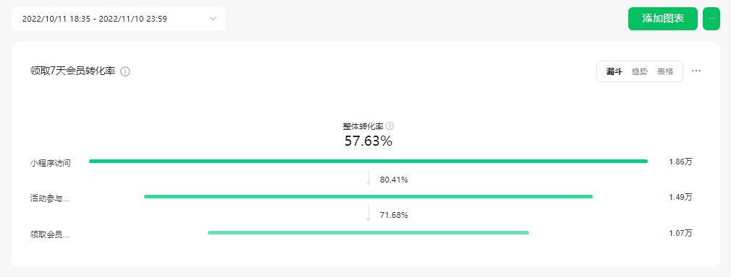The image size is (731, 277).
Task: Click arrow showing 80.41% conversion step
Action: tap(368, 178)
